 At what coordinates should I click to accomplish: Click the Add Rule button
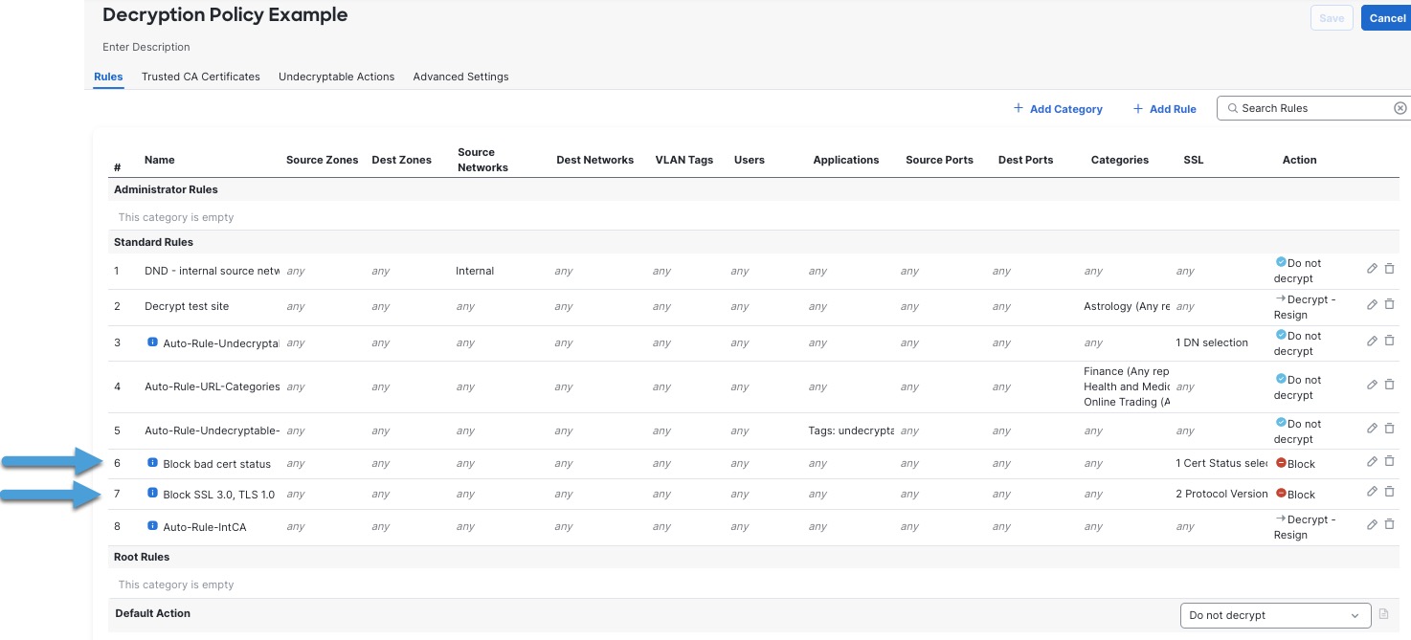pyautogui.click(x=1164, y=109)
